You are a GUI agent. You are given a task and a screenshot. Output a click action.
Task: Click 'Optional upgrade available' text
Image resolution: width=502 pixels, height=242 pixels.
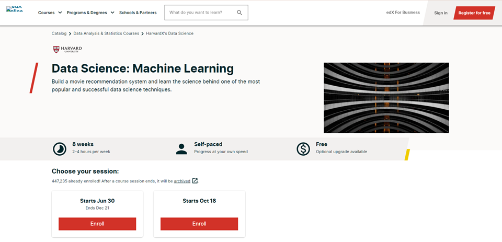click(341, 152)
